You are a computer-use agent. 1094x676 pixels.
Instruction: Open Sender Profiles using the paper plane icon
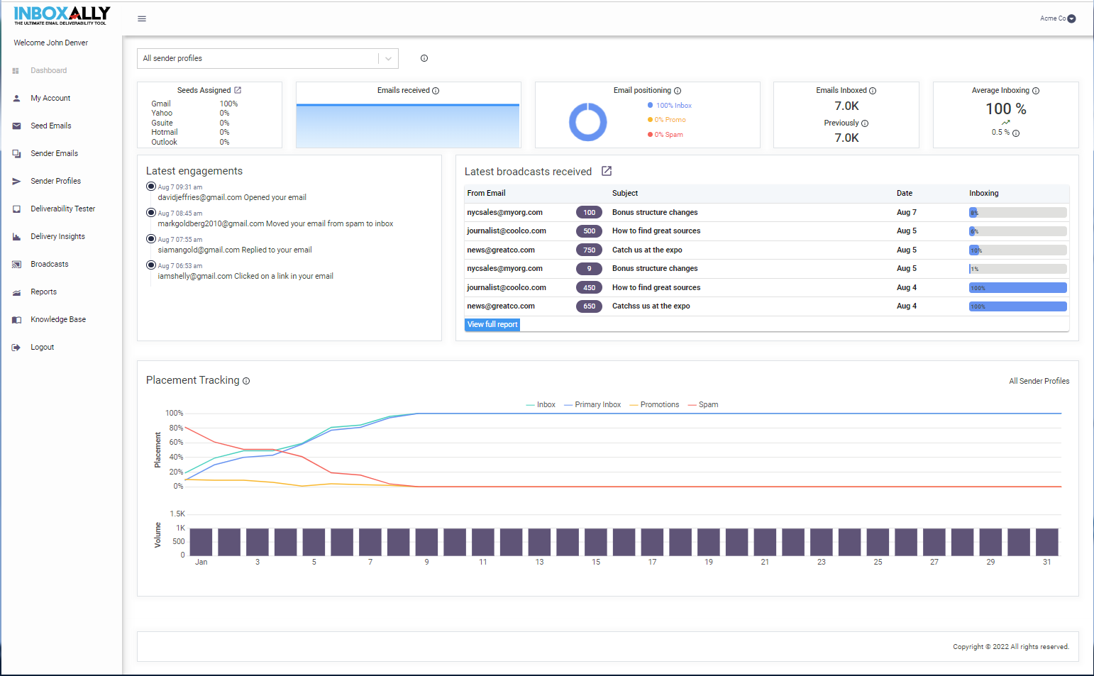(x=16, y=181)
